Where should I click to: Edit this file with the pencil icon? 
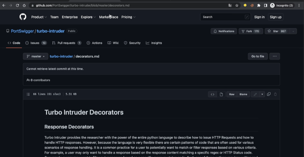255,94
